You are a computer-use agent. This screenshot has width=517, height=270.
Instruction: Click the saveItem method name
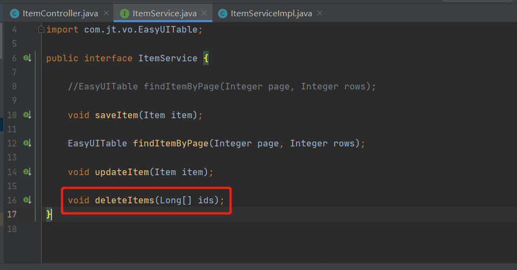click(x=117, y=115)
